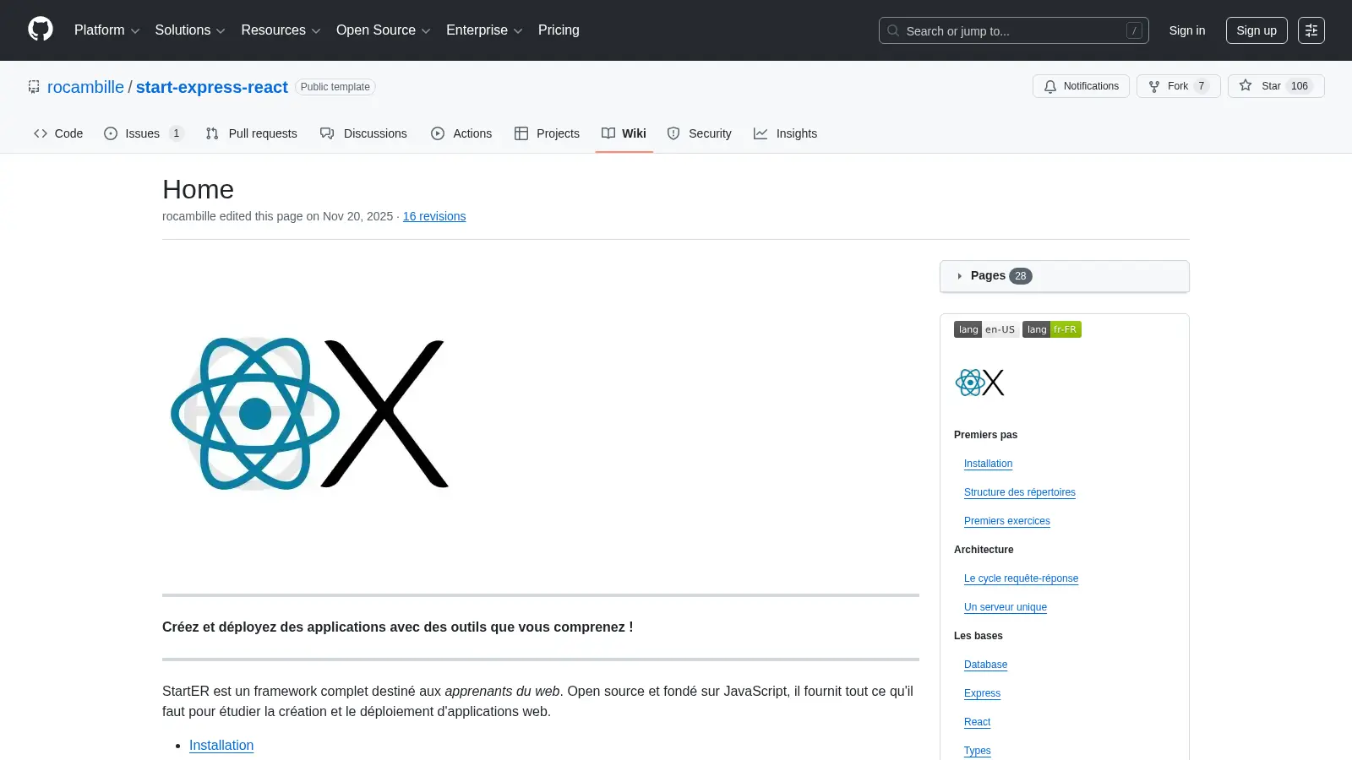This screenshot has height=760, width=1352.
Task: Click the Architecture section heading
Action: click(x=984, y=550)
